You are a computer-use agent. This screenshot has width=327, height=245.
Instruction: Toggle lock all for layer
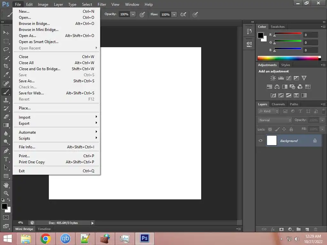(x=291, y=130)
